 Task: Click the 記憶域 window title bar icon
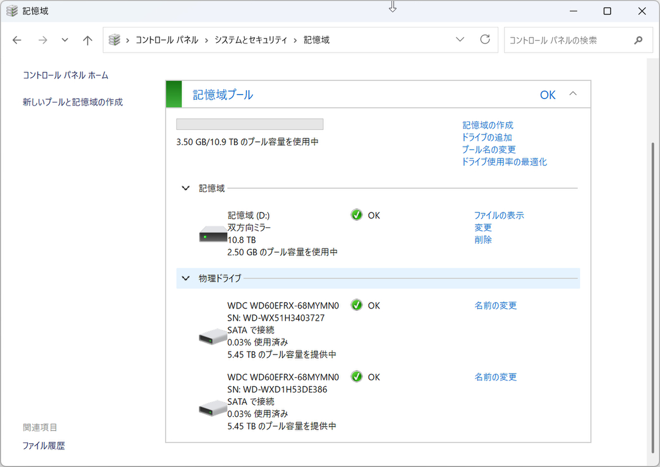pyautogui.click(x=12, y=11)
